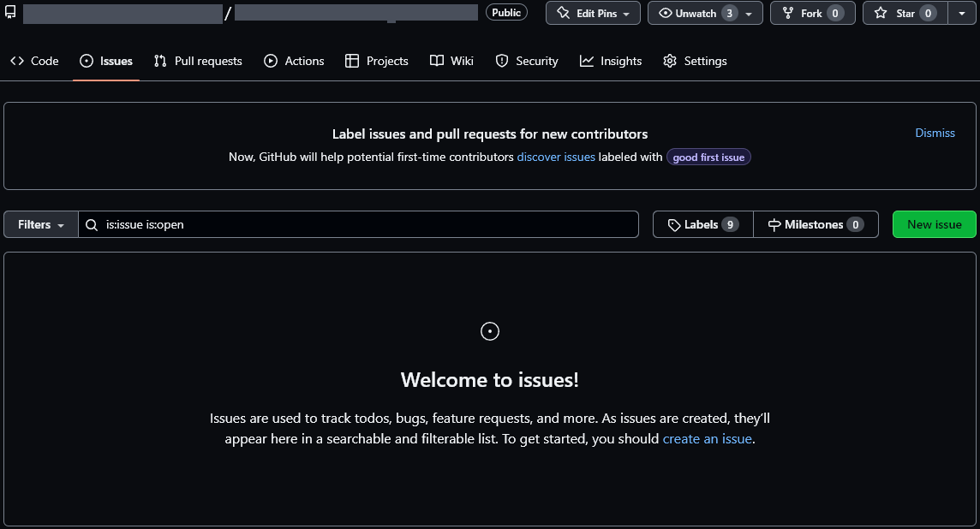Expand the Unwatch dropdown arrow

[749, 14]
